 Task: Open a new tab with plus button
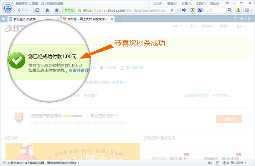[118, 19]
